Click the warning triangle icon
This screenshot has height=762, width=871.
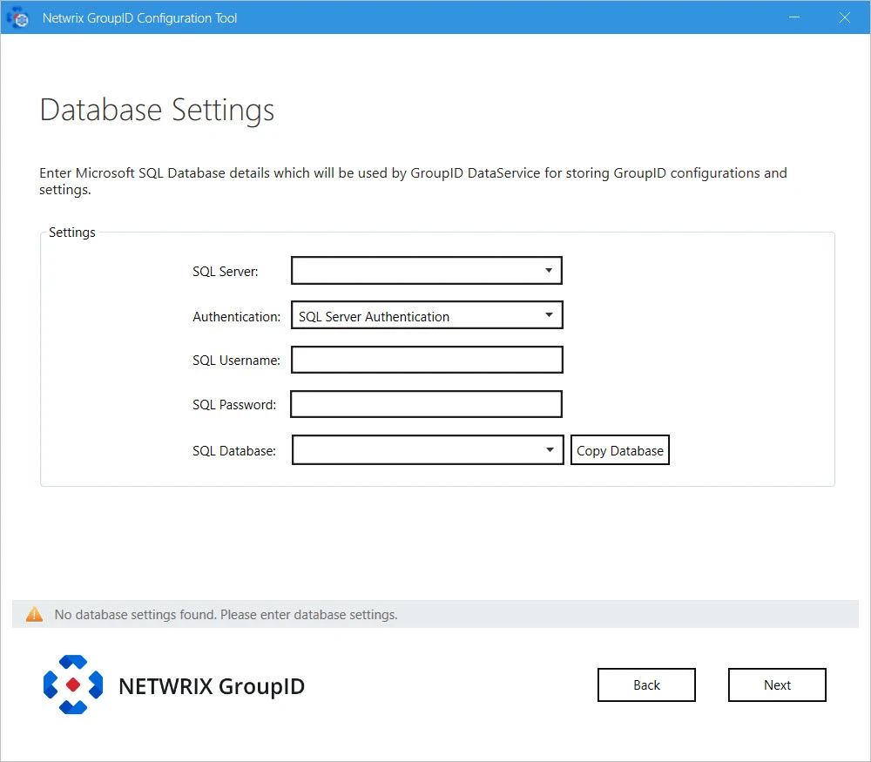coord(35,614)
